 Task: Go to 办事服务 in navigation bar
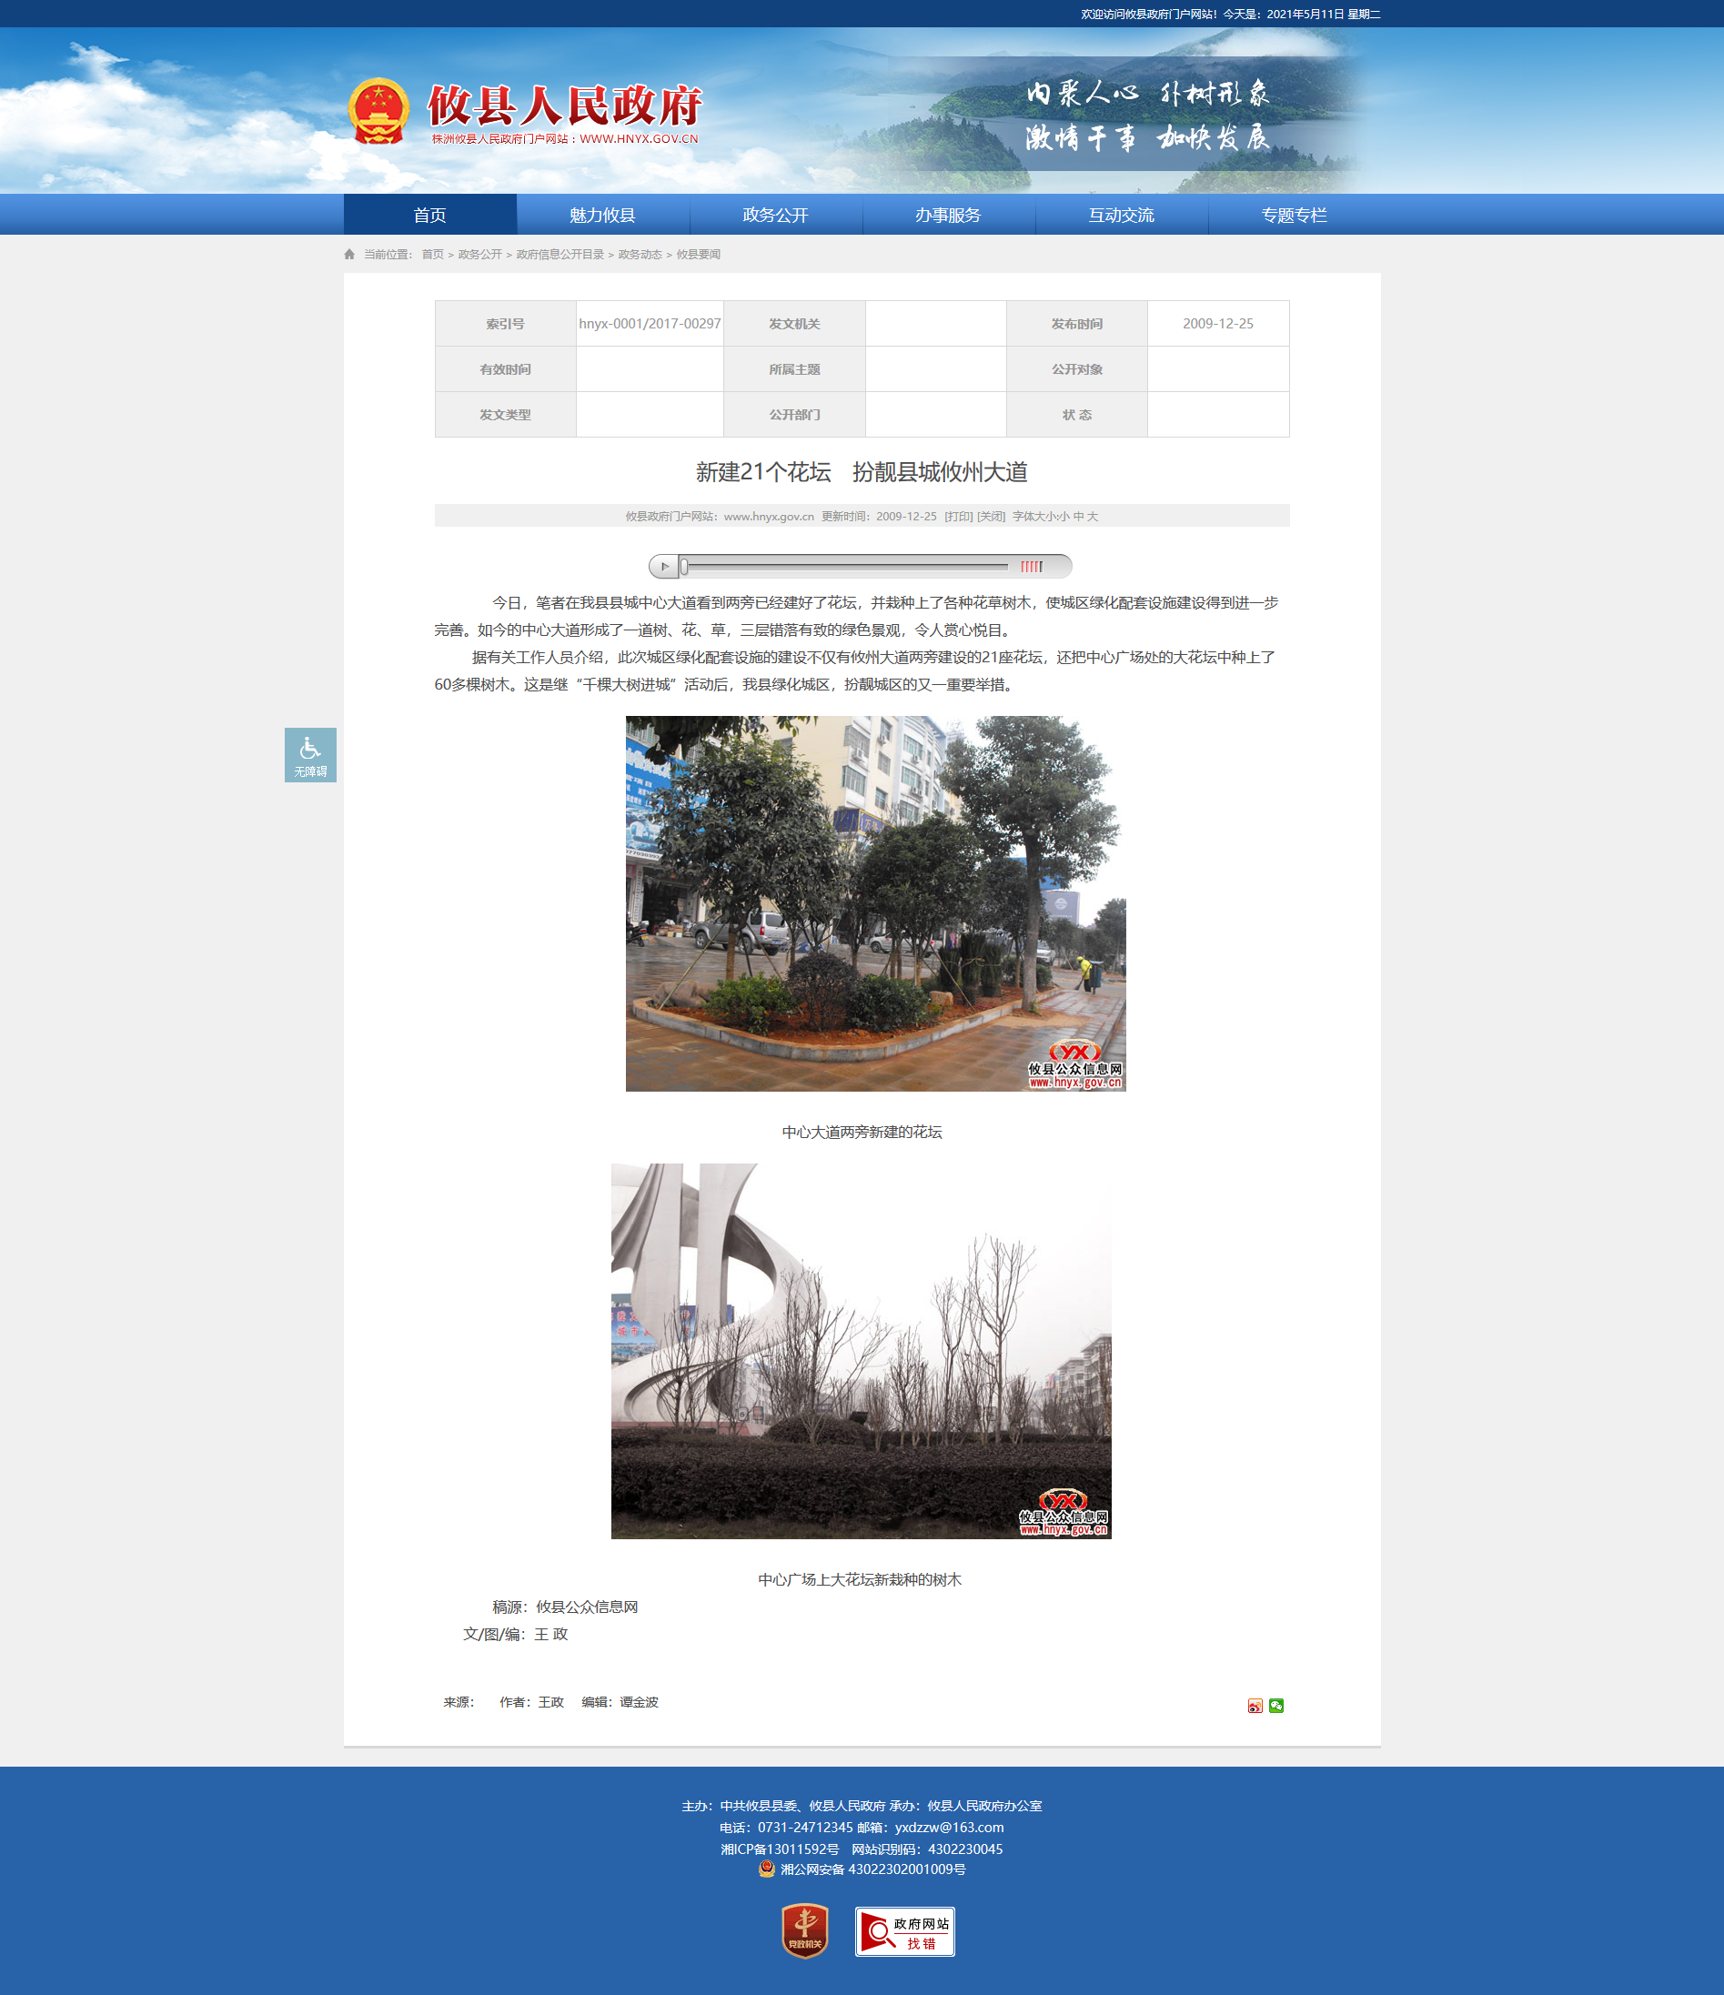pyautogui.click(x=948, y=215)
